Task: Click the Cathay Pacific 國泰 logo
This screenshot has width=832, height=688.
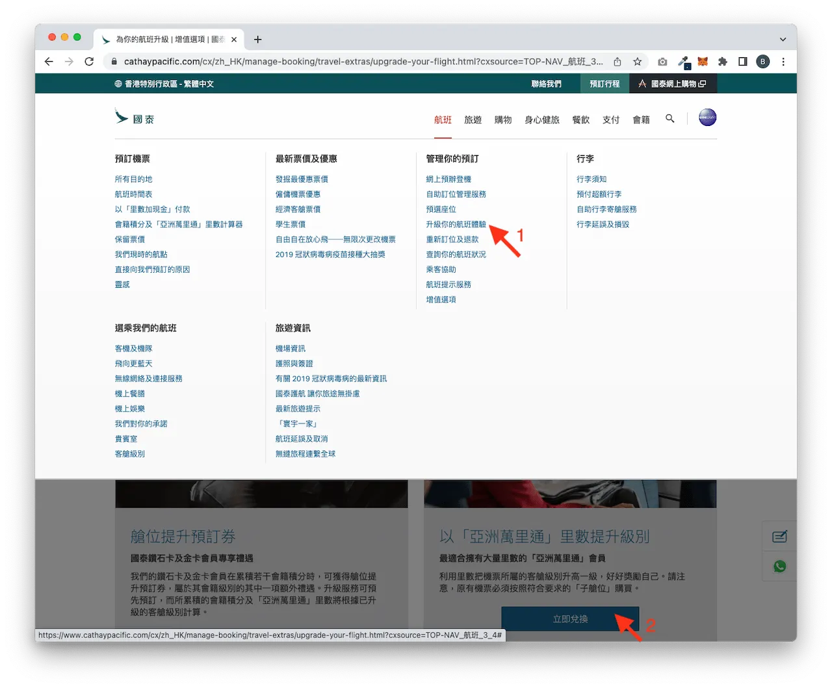Action: [135, 118]
